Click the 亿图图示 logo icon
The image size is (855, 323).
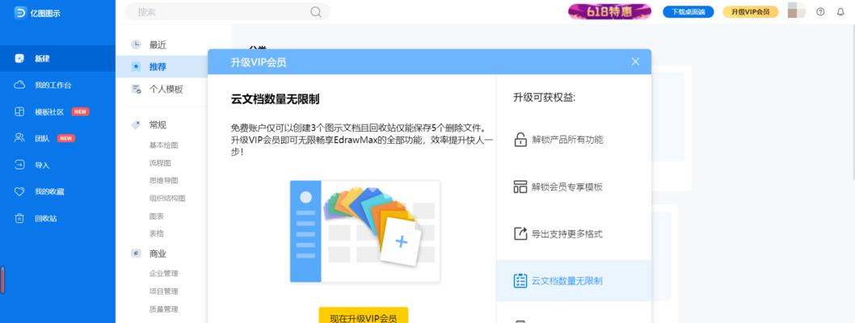pos(20,13)
